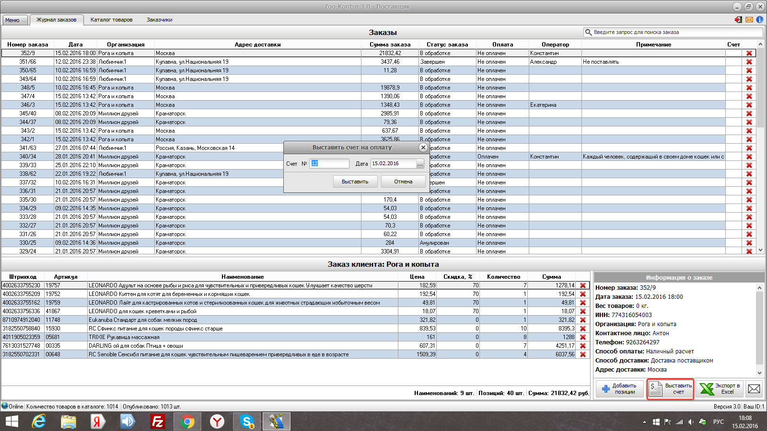Delete order 346/3 with red cross
This screenshot has width=767, height=431.
749,105
